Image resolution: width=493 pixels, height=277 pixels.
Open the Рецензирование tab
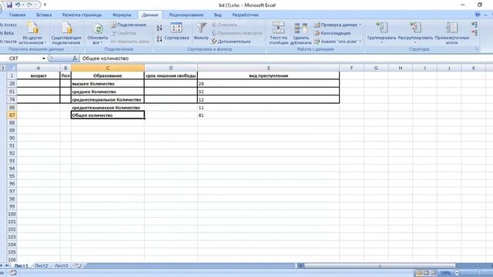[x=186, y=15]
